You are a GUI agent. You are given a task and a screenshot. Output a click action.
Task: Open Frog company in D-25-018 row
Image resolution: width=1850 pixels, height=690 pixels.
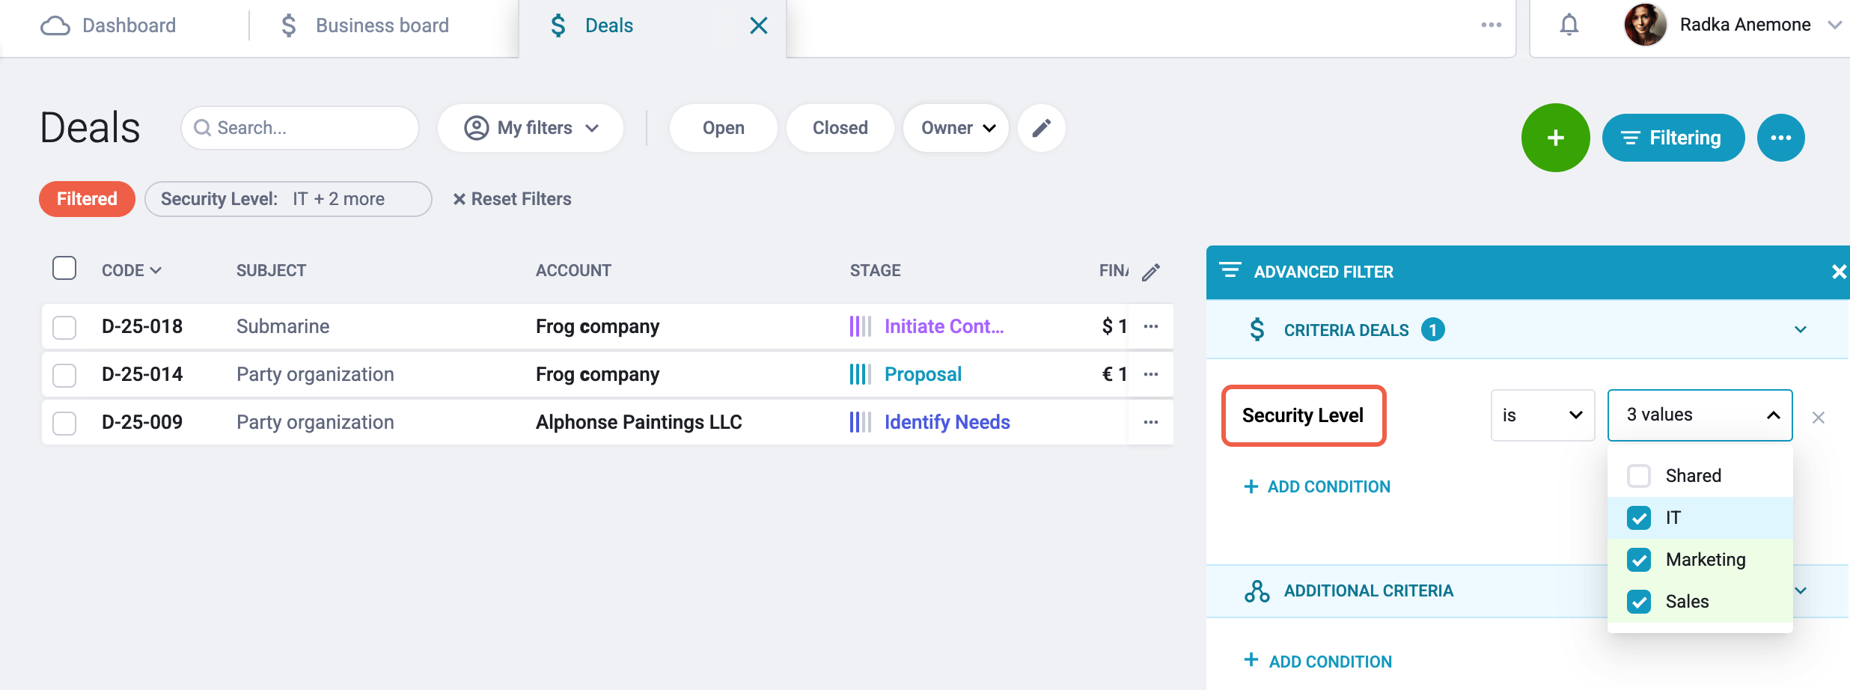(x=597, y=326)
